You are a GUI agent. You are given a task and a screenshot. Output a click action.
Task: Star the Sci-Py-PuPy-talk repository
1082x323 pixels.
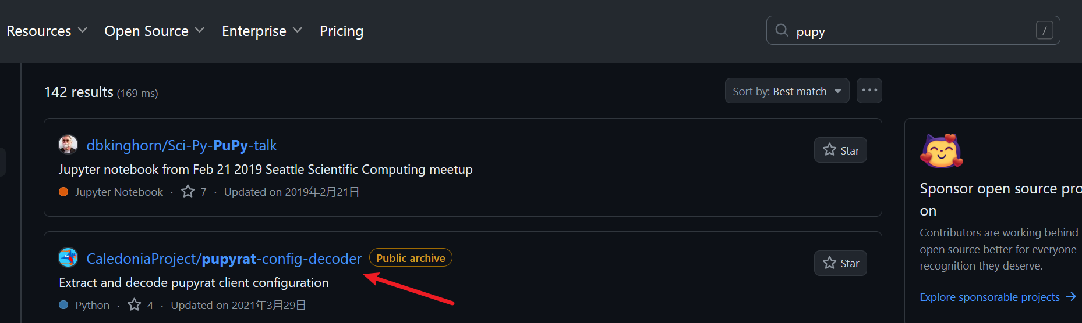coord(840,150)
